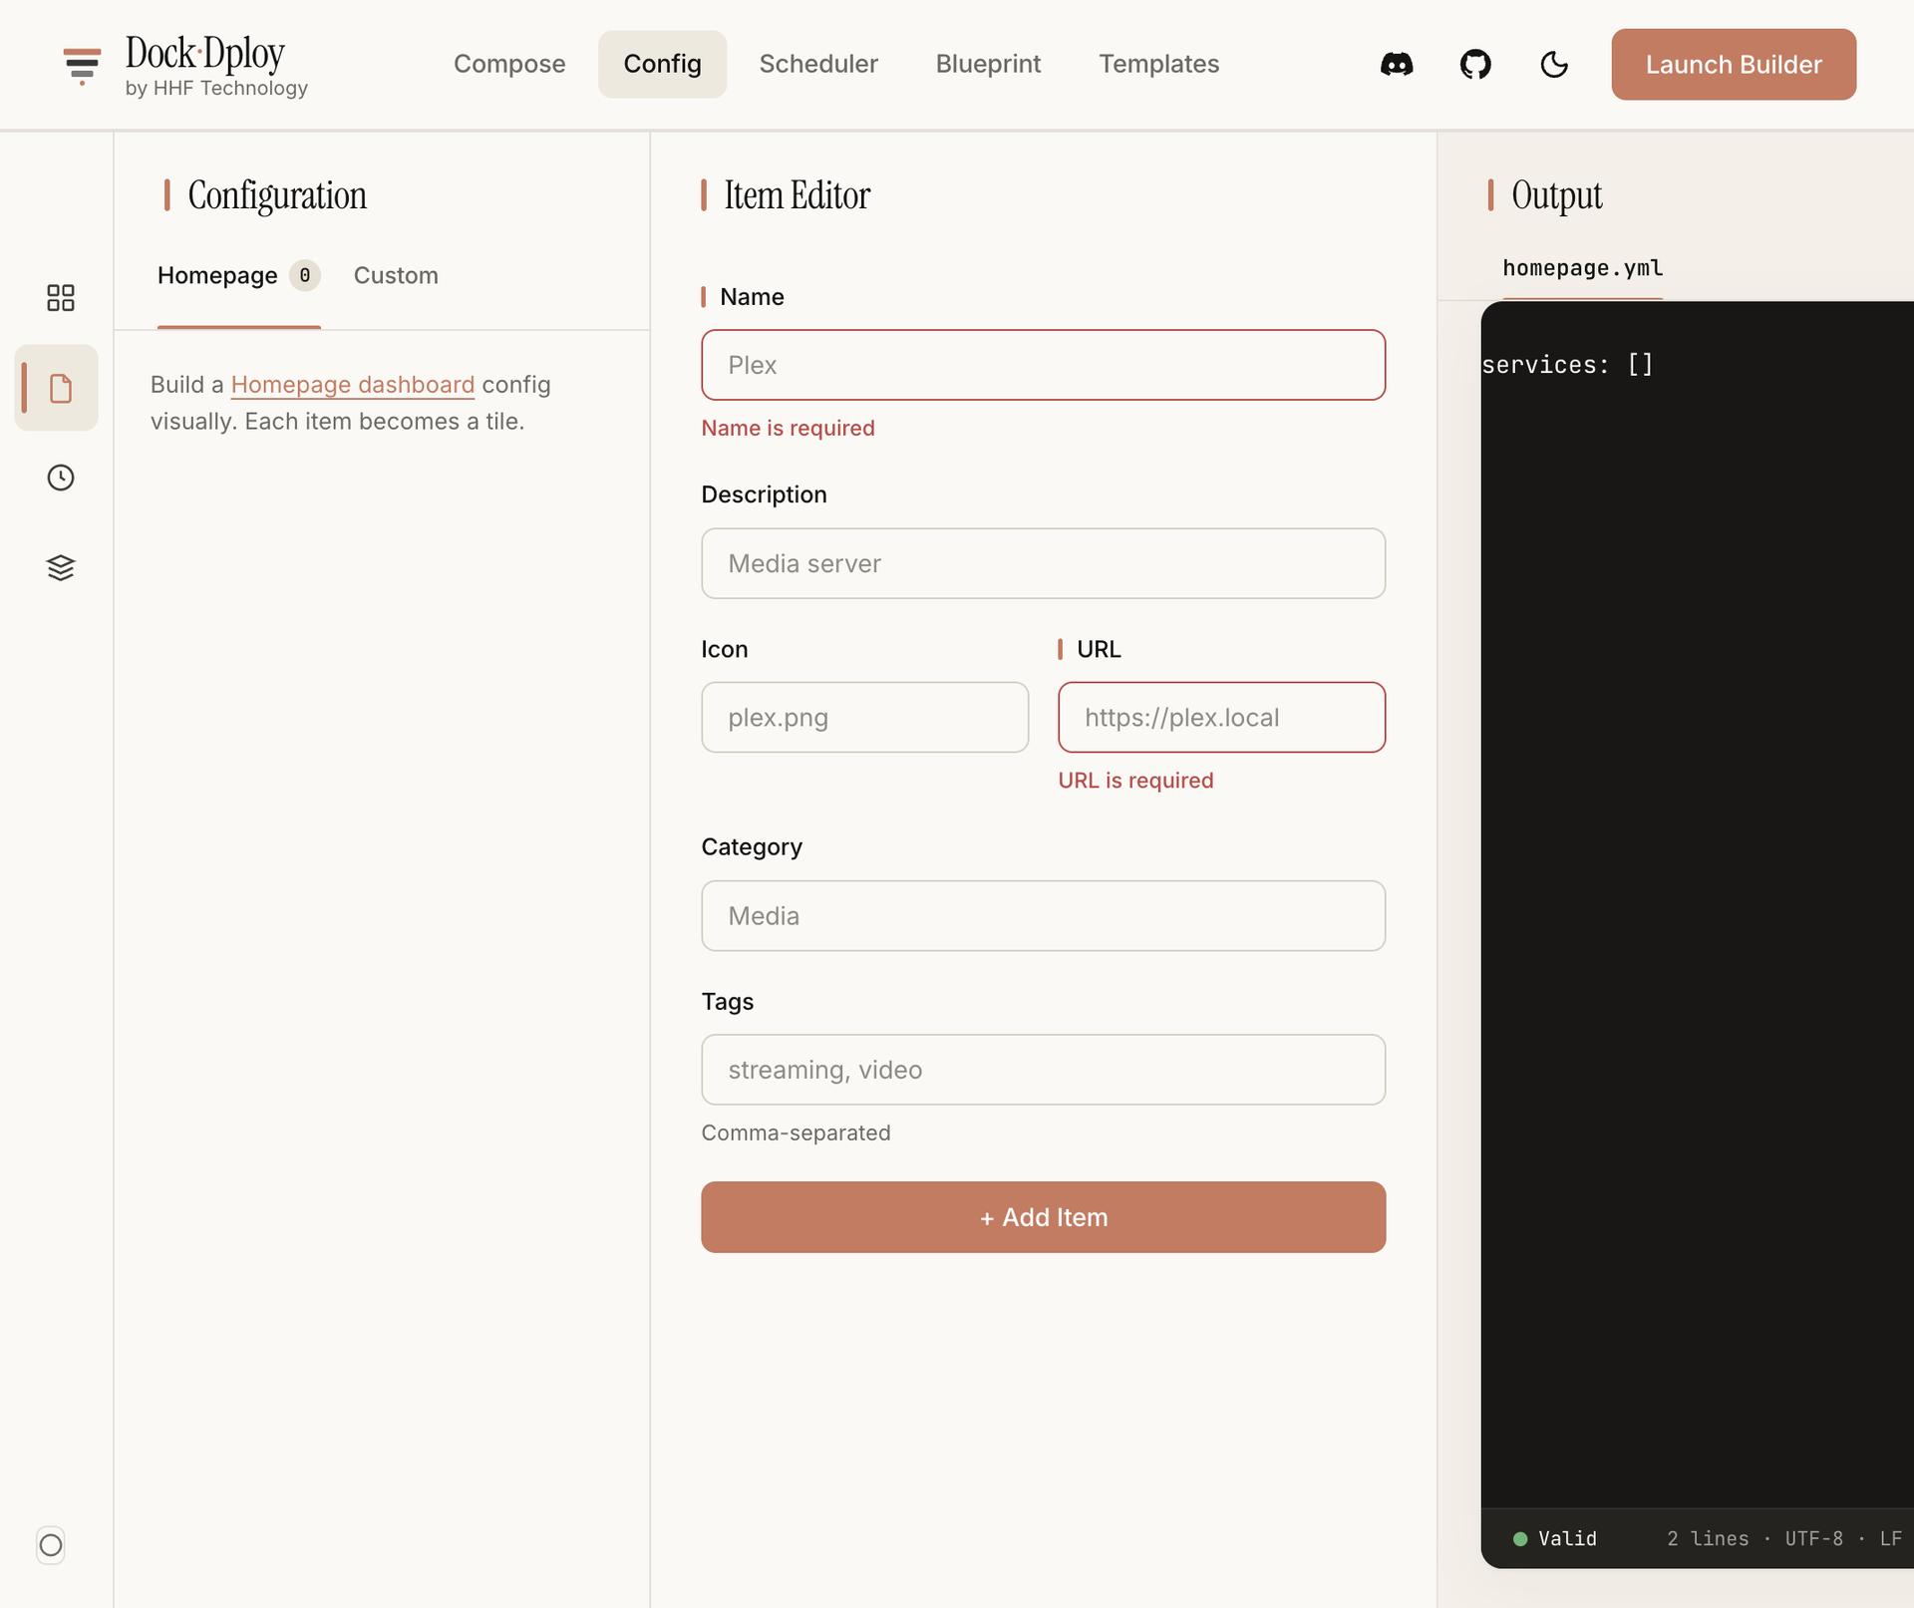
Task: Open the GitHub repository icon
Action: click(x=1475, y=65)
